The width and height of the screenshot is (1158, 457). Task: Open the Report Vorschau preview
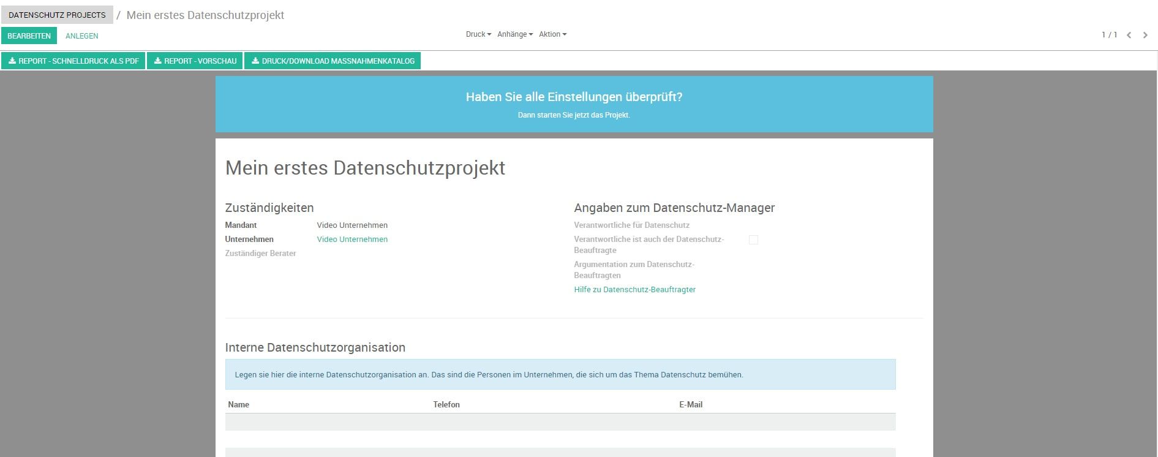pos(195,61)
